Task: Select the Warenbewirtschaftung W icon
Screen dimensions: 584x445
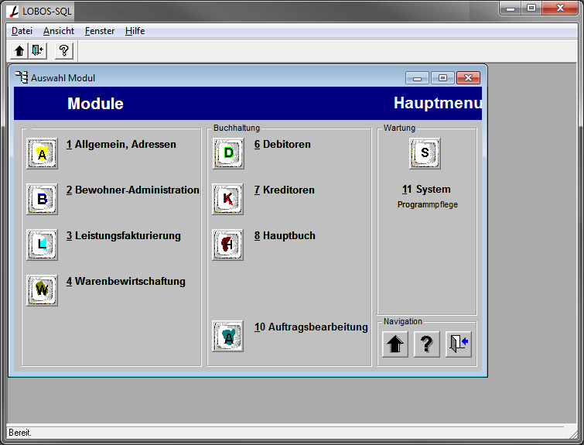Action: pos(42,290)
